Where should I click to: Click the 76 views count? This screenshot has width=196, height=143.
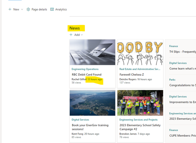point(124,137)
